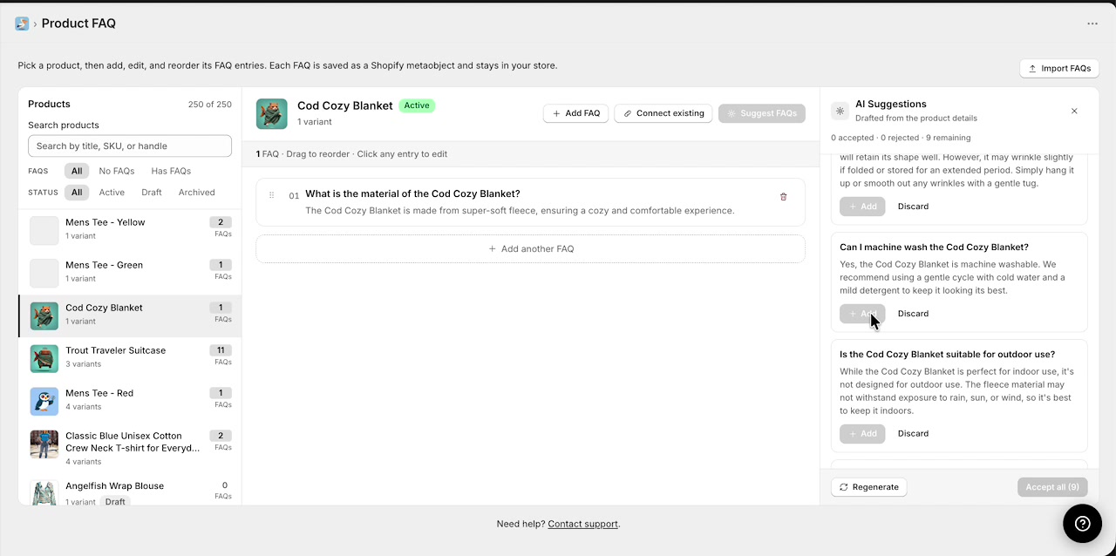1116x556 pixels.
Task: Open the Contact support link
Action: click(582, 524)
